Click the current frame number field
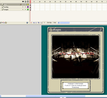 click(x=44, y=23)
